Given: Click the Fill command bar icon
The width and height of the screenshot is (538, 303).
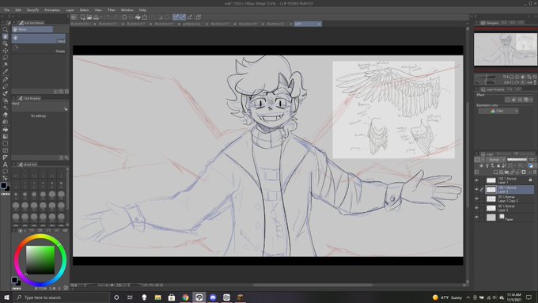Looking at the screenshot, I should (x=138, y=17).
